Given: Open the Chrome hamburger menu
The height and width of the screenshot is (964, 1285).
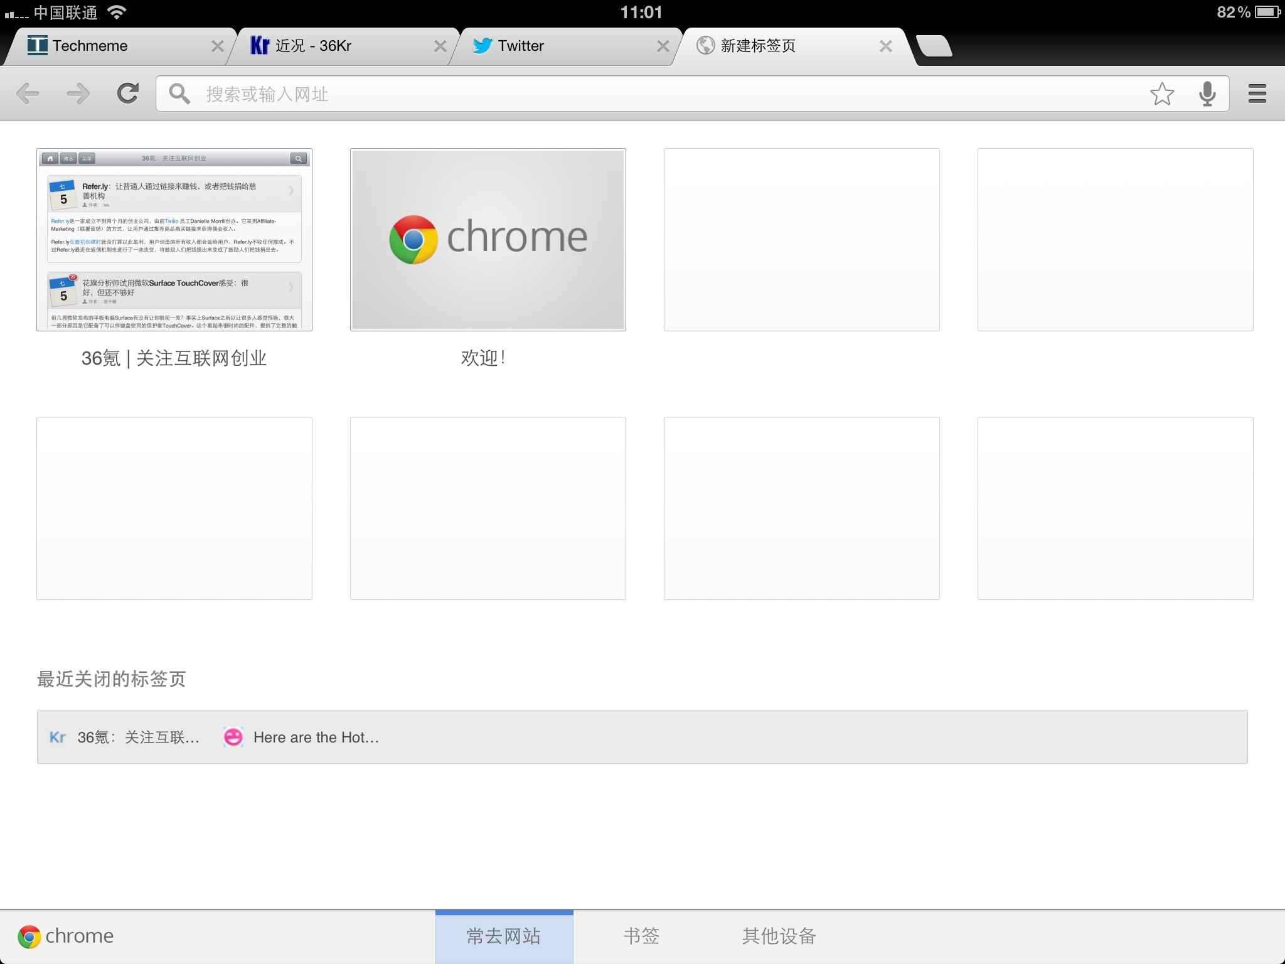Looking at the screenshot, I should click(x=1257, y=94).
